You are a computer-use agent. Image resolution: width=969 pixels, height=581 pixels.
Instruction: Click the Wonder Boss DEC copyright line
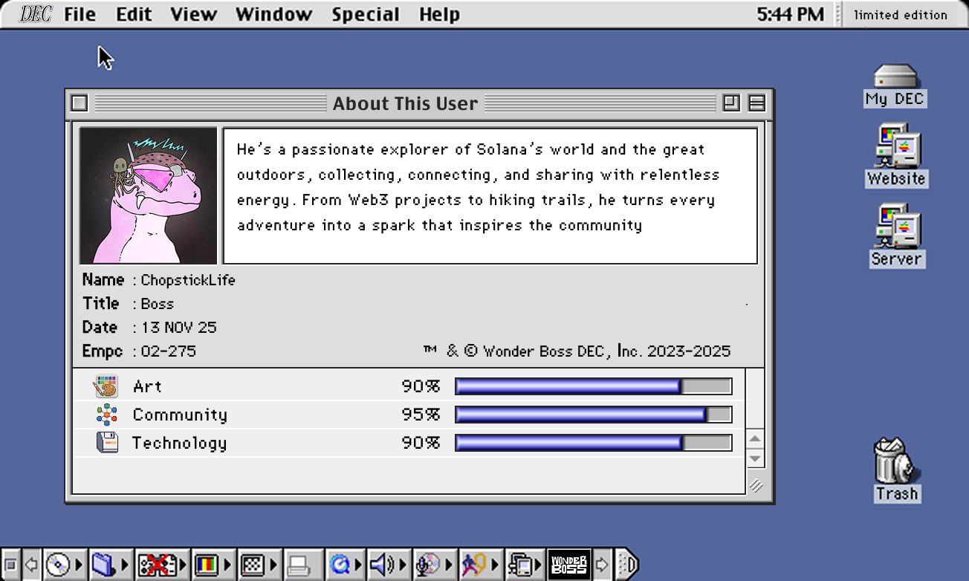tap(577, 351)
